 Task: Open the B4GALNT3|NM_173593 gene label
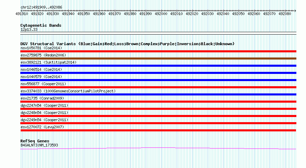[x=39, y=145]
